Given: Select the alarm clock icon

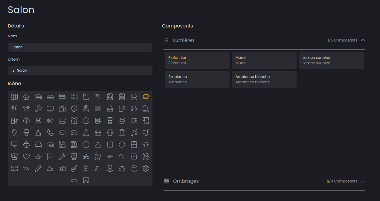Looking at the screenshot, I should coord(74,121).
